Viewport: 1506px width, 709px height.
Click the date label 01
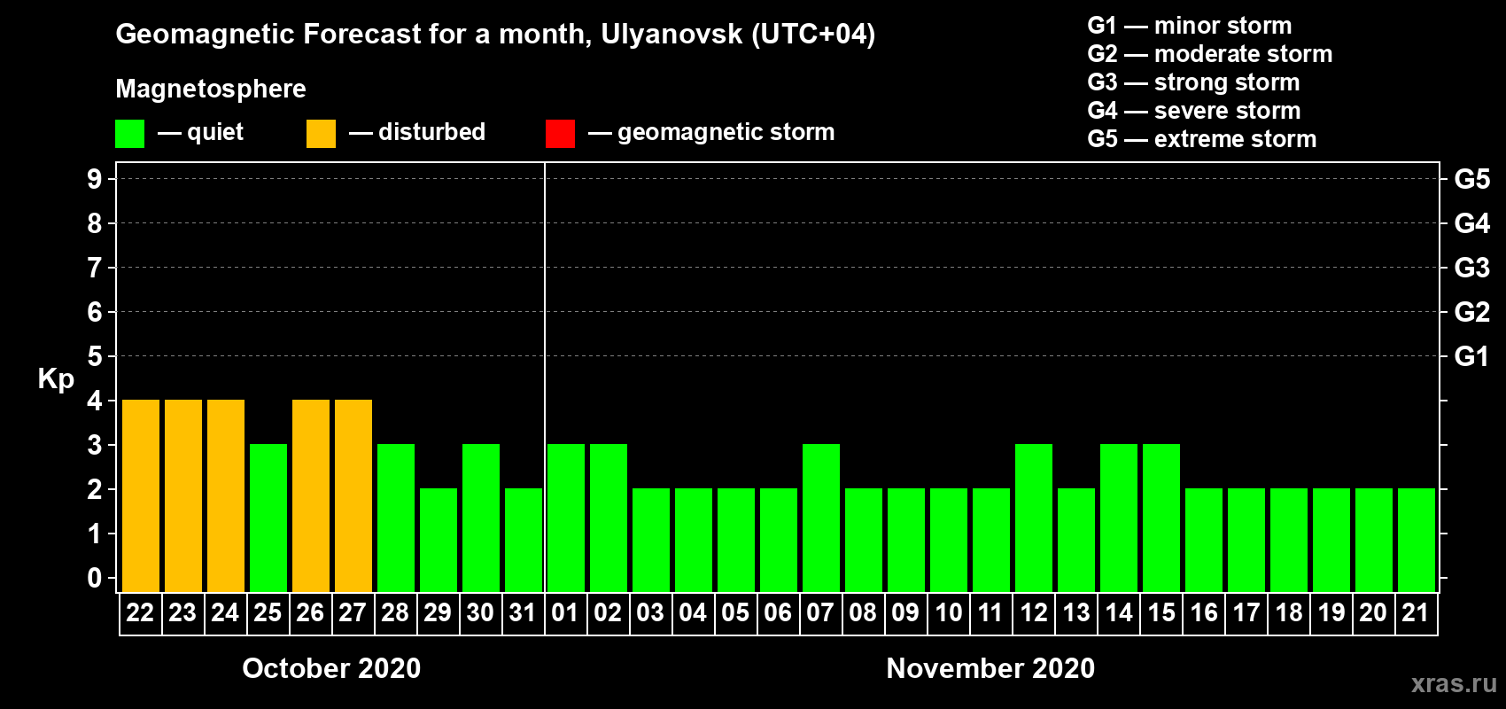pos(565,612)
